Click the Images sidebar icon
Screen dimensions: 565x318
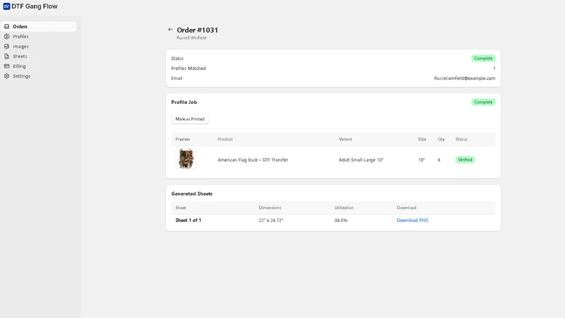click(x=6, y=47)
